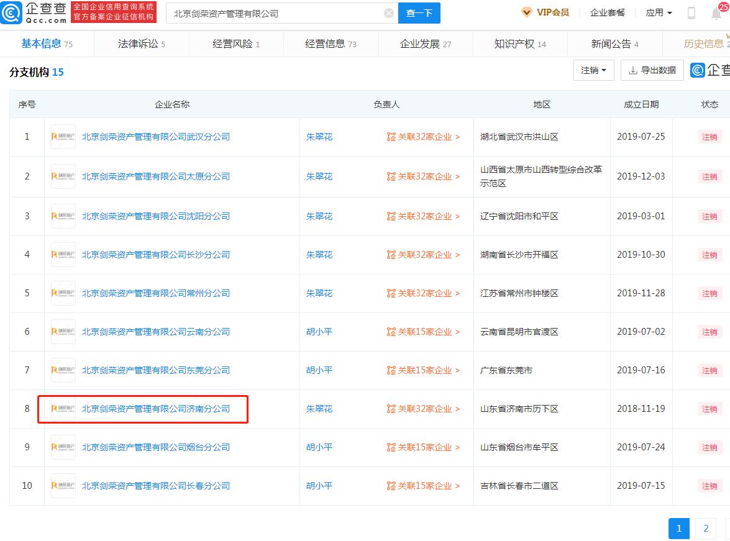Open 北京剑荣资产管理有限公司沈阳分公司 link
730x541 pixels.
pos(156,216)
